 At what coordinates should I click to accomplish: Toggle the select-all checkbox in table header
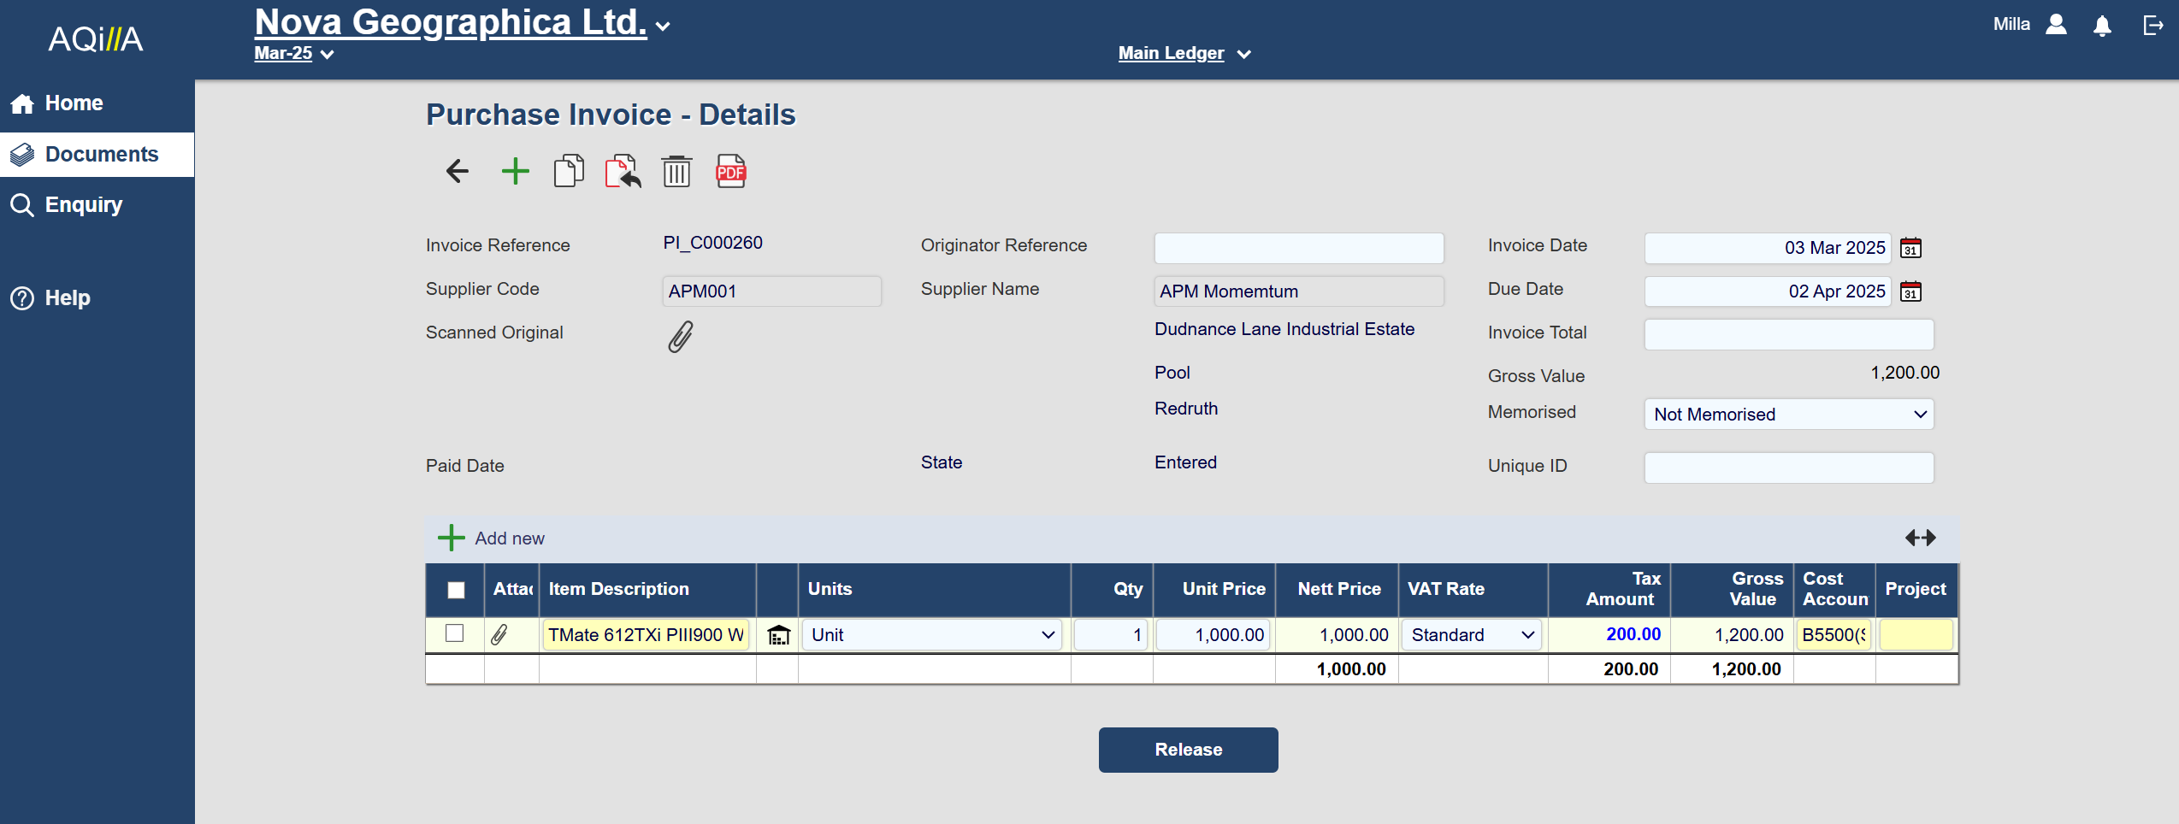456,590
